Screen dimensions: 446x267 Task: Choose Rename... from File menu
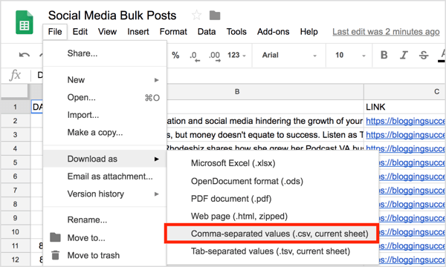[x=105, y=220]
